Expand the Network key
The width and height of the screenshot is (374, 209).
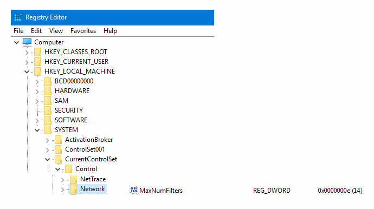pos(62,190)
